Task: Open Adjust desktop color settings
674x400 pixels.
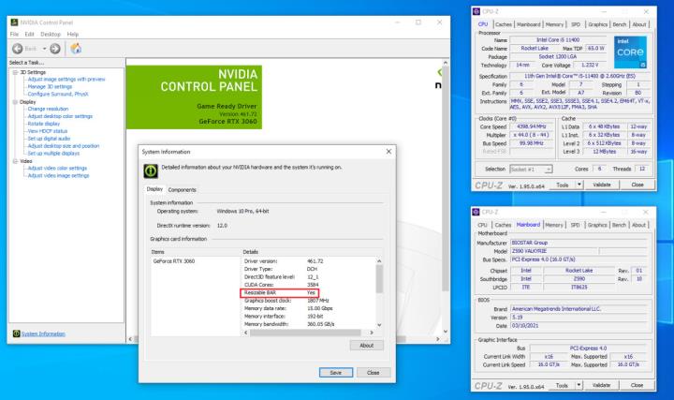Action: coord(60,116)
